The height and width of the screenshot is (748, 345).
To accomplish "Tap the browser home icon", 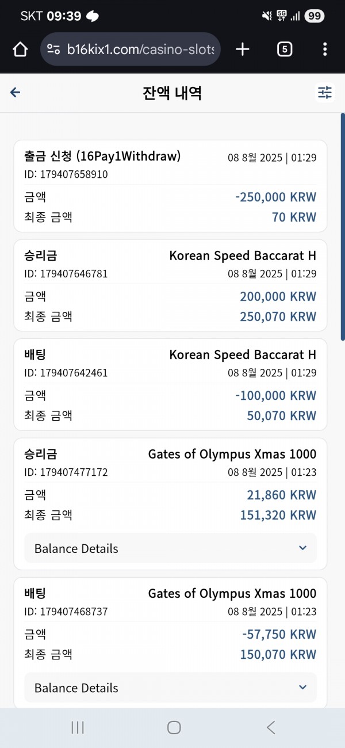I will pyautogui.click(x=20, y=49).
